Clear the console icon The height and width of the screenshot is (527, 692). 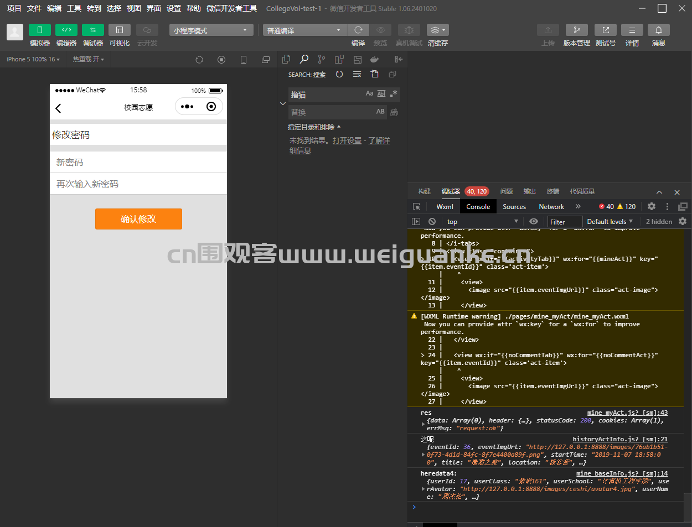(x=432, y=221)
